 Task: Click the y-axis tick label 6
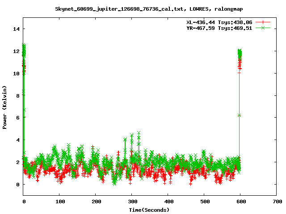pos(18,118)
